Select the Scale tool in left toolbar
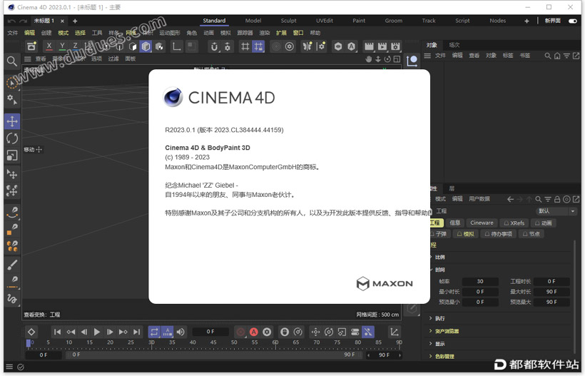Screen dimensions: 585x376 click(12, 155)
